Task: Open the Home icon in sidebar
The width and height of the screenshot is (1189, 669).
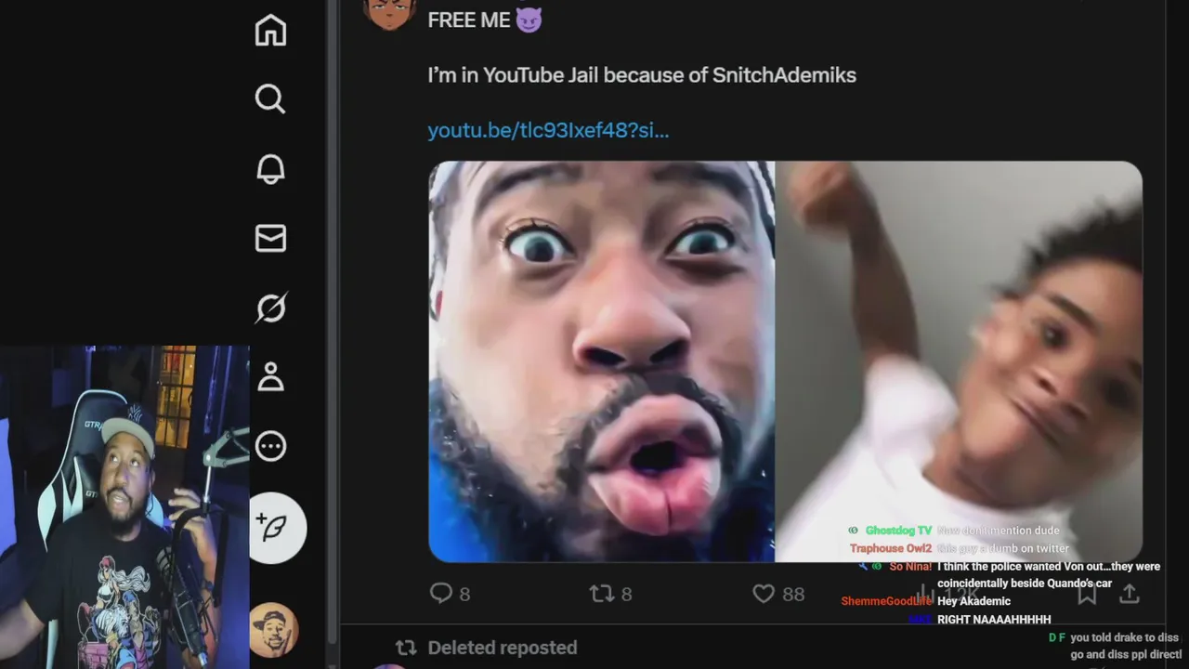Action: coord(270,30)
